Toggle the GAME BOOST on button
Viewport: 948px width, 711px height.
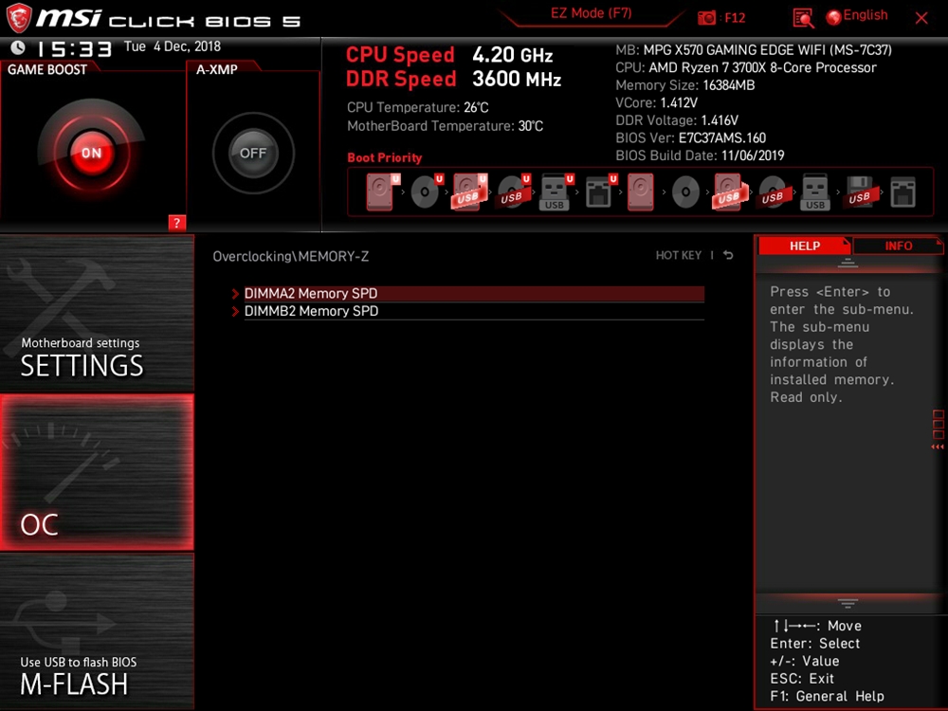coord(91,153)
